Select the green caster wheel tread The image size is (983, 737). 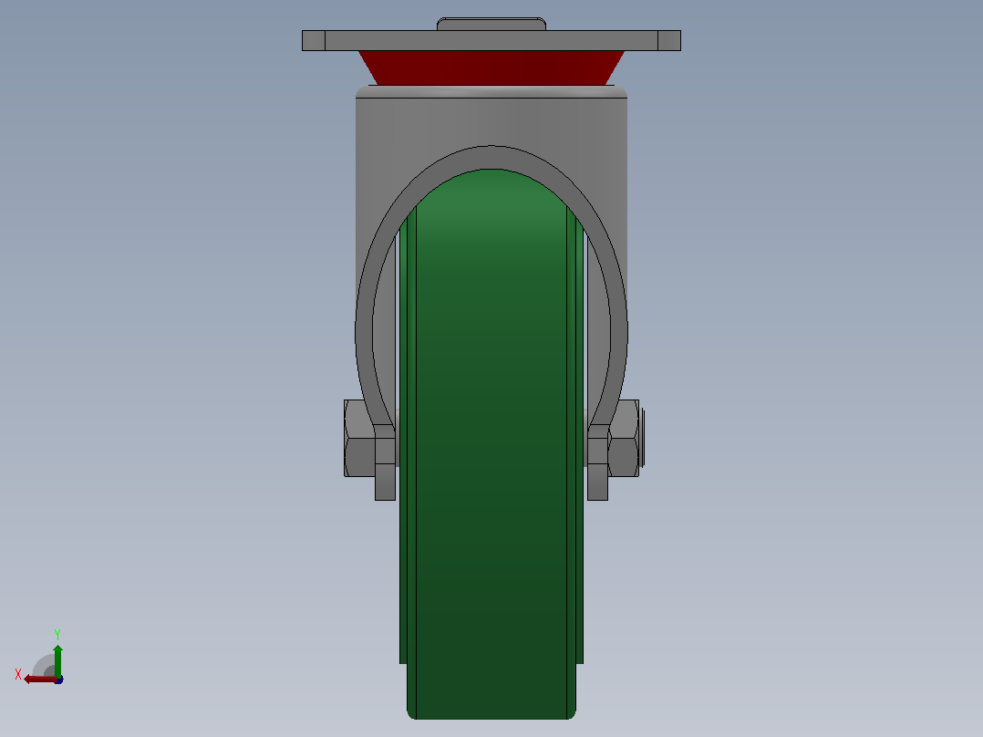(491, 444)
